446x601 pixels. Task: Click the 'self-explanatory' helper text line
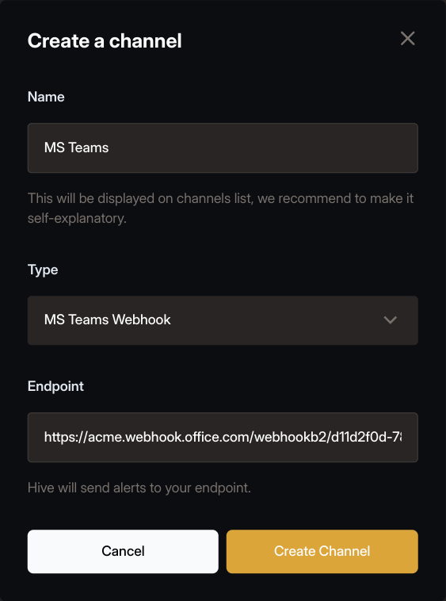click(x=77, y=219)
